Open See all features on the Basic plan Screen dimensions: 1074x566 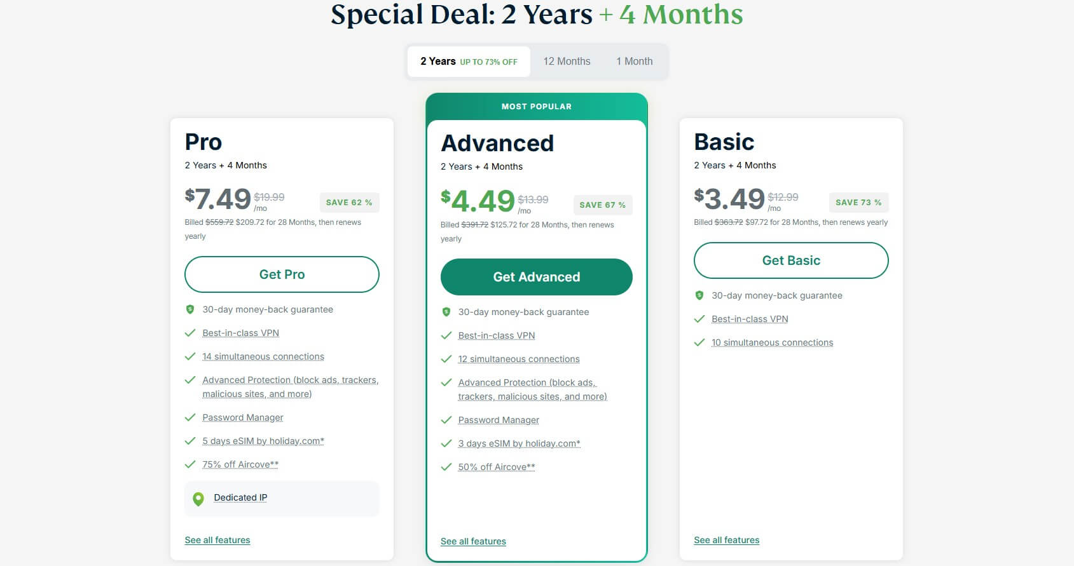pos(726,539)
